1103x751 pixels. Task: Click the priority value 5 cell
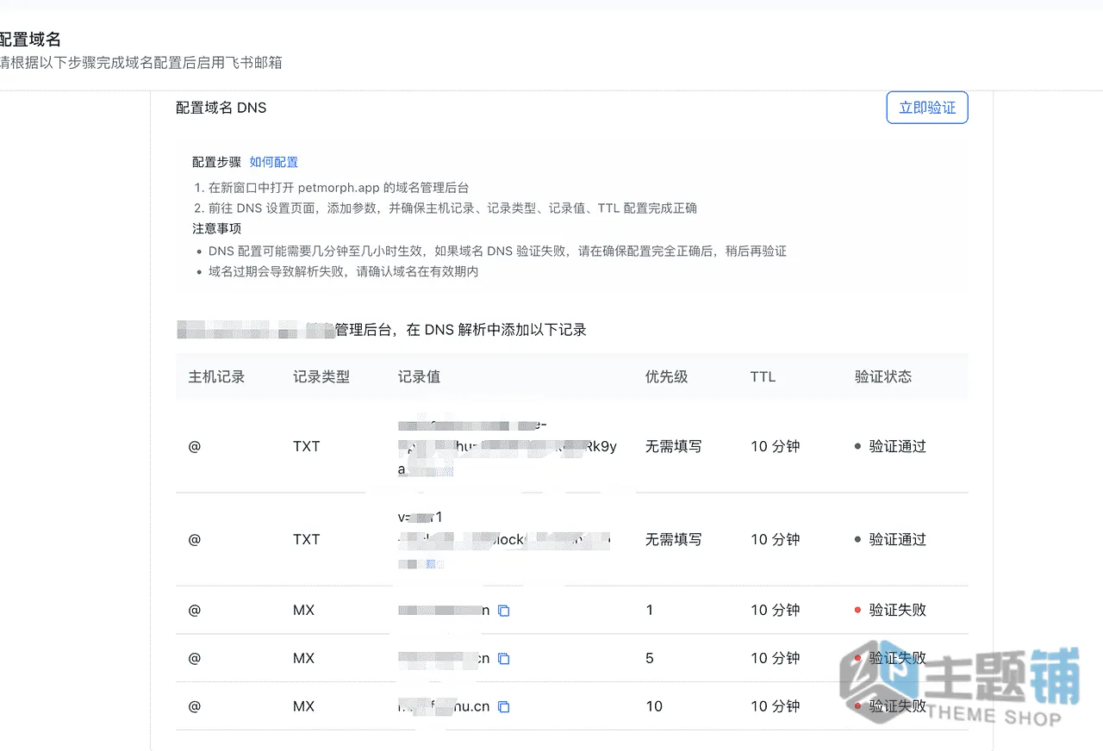point(650,658)
